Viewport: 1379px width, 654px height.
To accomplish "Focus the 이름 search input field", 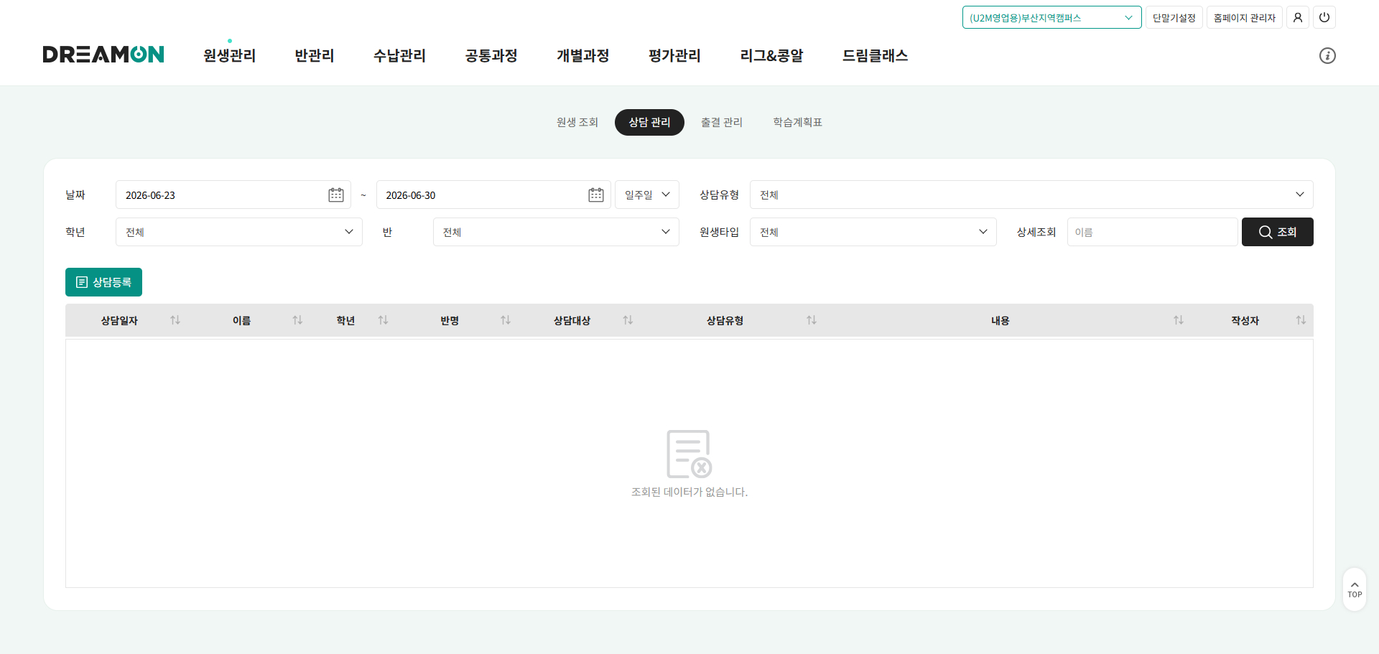I will click(x=1152, y=232).
